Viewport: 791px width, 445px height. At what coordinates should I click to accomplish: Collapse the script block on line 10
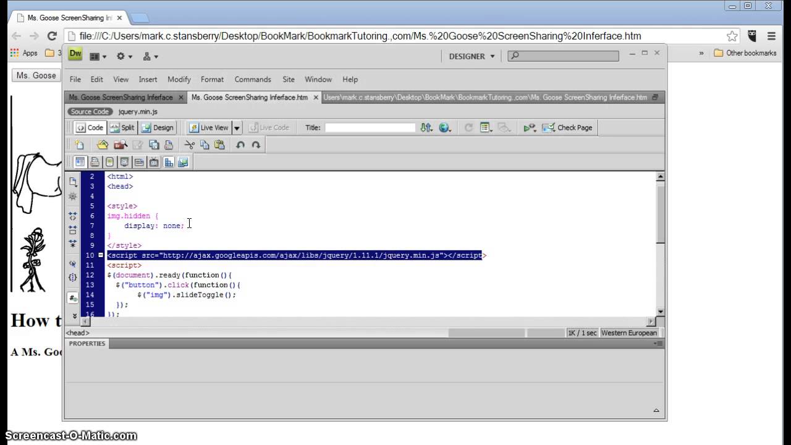(101, 255)
